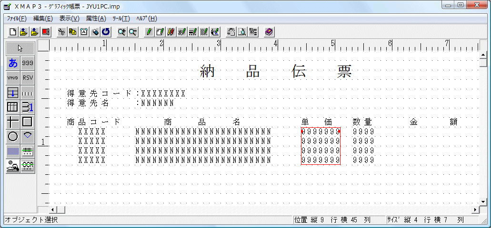The width and height of the screenshot is (491, 228).
Task: Select the Y/M/D date field tool
Action: (x=13, y=78)
